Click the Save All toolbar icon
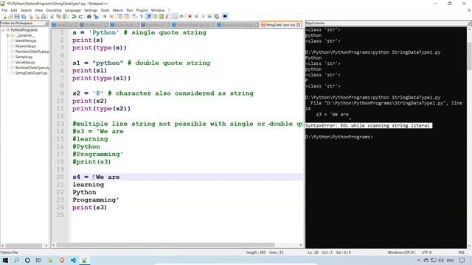The height and width of the screenshot is (265, 472). (24, 16)
